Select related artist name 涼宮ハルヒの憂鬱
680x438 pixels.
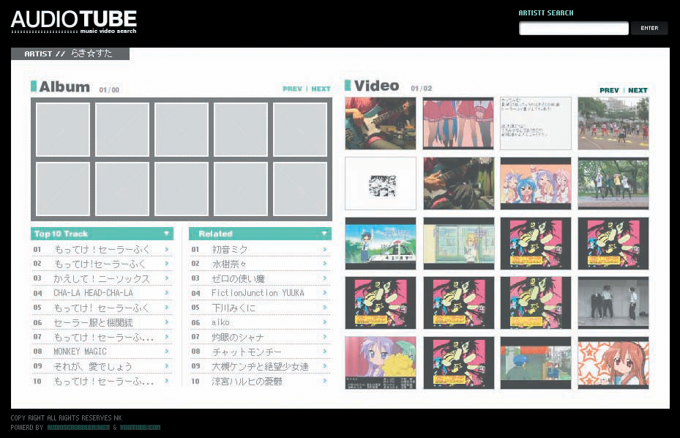[x=247, y=381]
